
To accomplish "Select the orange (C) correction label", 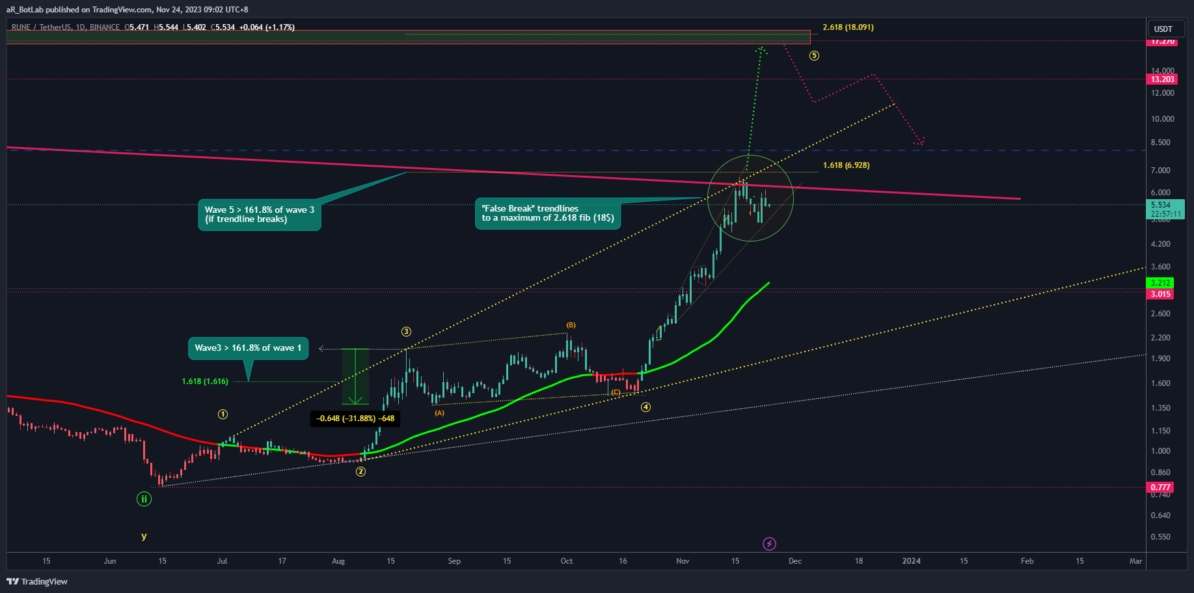I will (x=616, y=392).
